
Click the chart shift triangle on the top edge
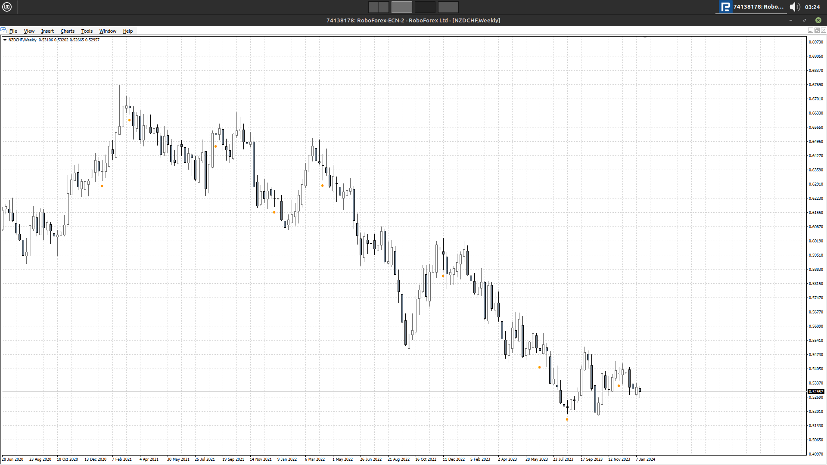coord(645,38)
